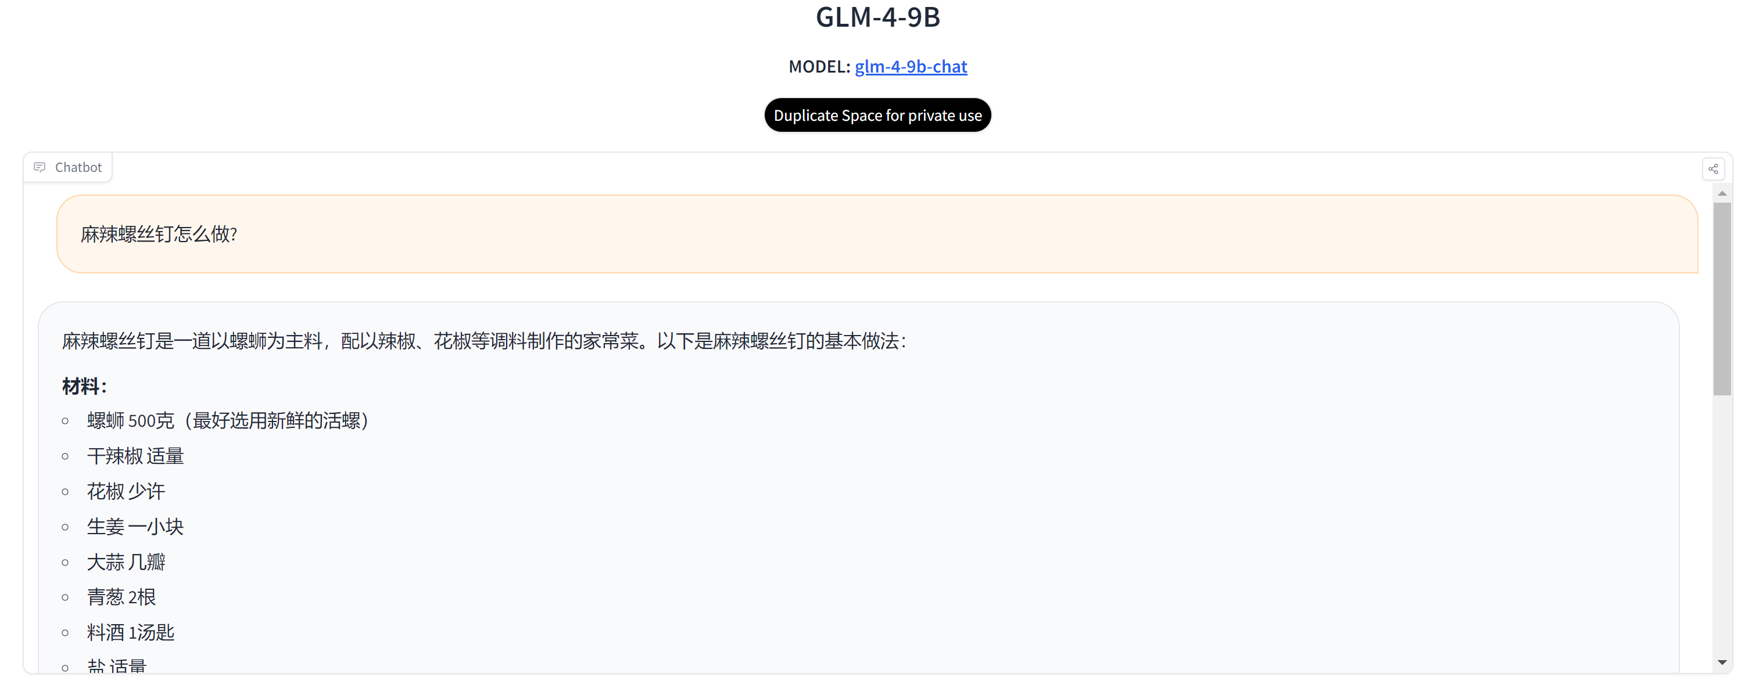Viewport: 1752px width, 688px height.
Task: Click the chat scrollbar thumb
Action: pos(1721,299)
